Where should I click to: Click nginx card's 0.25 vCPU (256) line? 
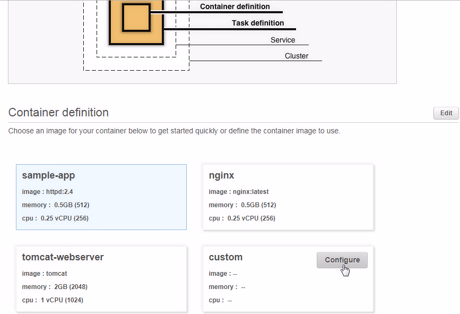tap(242, 218)
